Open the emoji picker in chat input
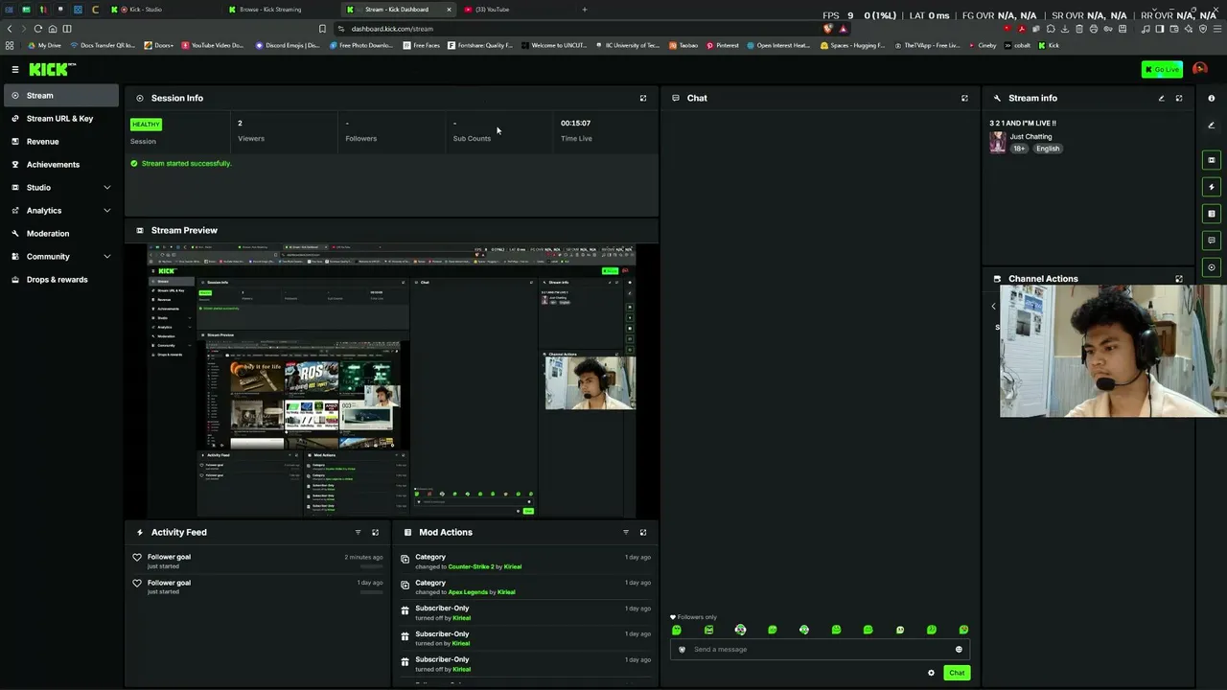1227x690 pixels. tap(959, 650)
